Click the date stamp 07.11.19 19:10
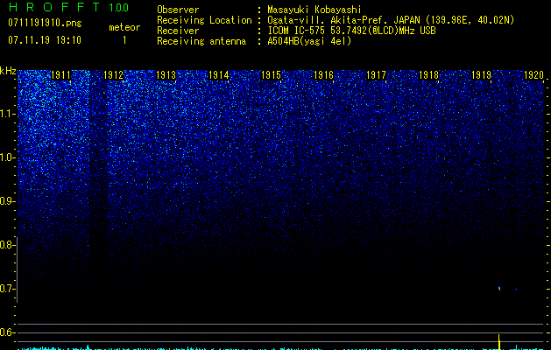The width and height of the screenshot is (551, 350). (45, 40)
